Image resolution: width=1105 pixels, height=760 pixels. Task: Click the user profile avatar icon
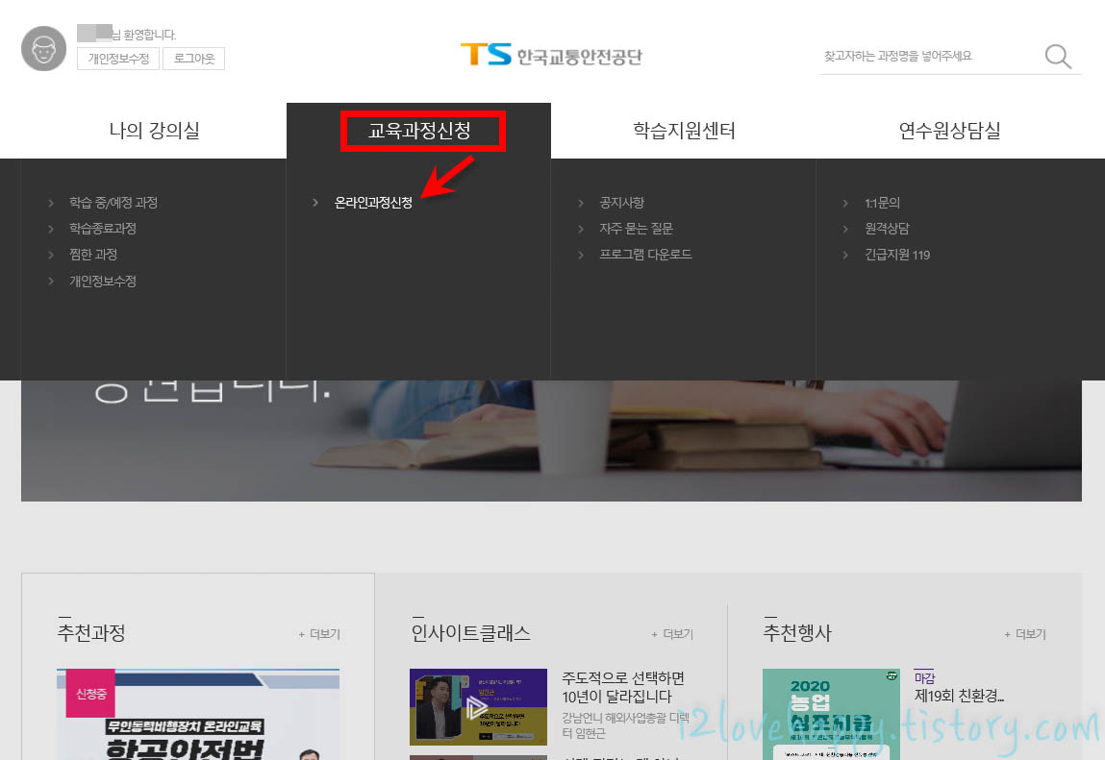[43, 49]
